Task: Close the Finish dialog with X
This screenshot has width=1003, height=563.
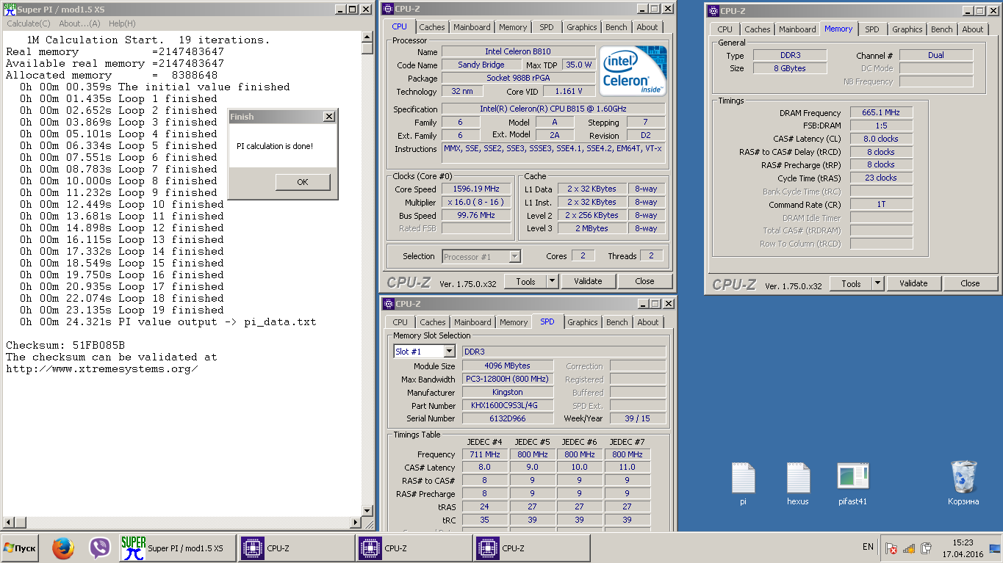Action: (328, 117)
